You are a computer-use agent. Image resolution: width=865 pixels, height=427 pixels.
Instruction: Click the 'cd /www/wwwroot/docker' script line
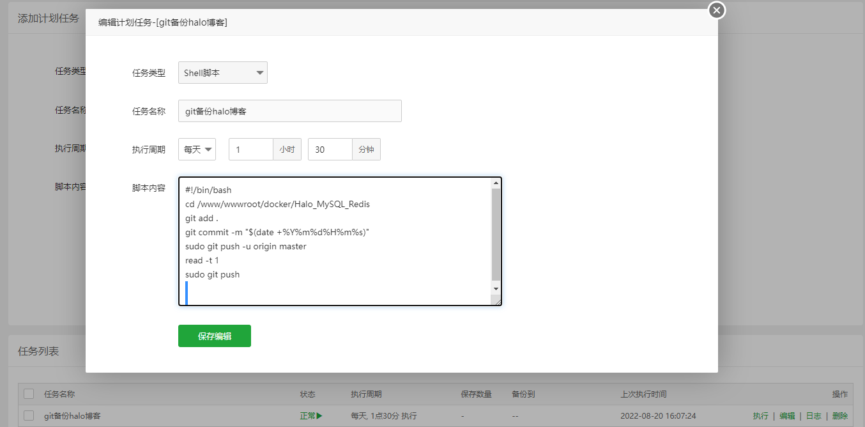tap(277, 204)
